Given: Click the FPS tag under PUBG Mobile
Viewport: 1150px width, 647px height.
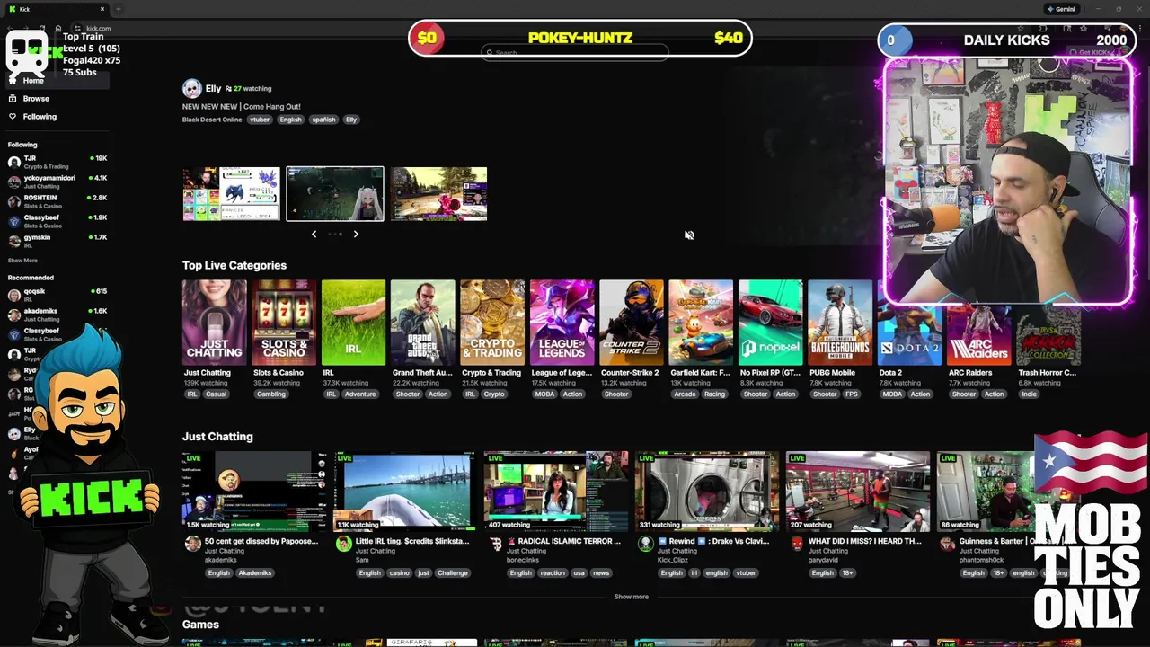Looking at the screenshot, I should [x=851, y=394].
